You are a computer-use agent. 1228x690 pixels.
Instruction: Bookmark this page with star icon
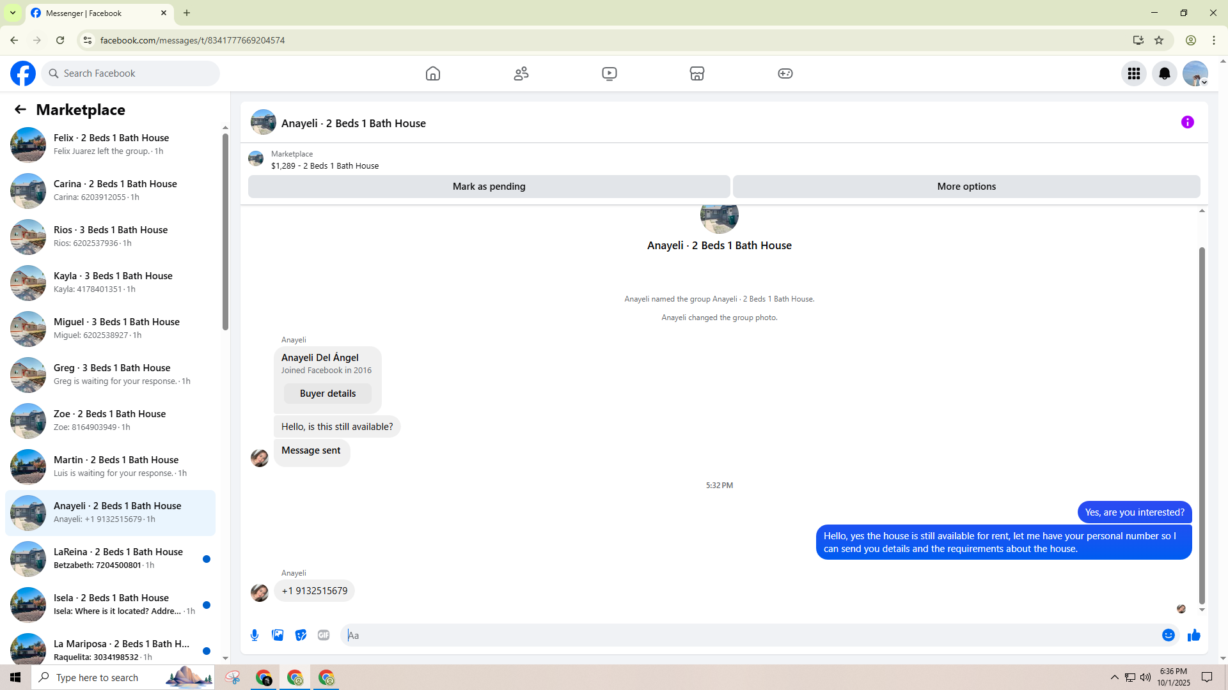1159,40
